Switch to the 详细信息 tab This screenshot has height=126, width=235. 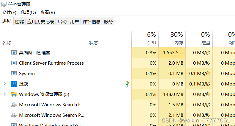92,22
